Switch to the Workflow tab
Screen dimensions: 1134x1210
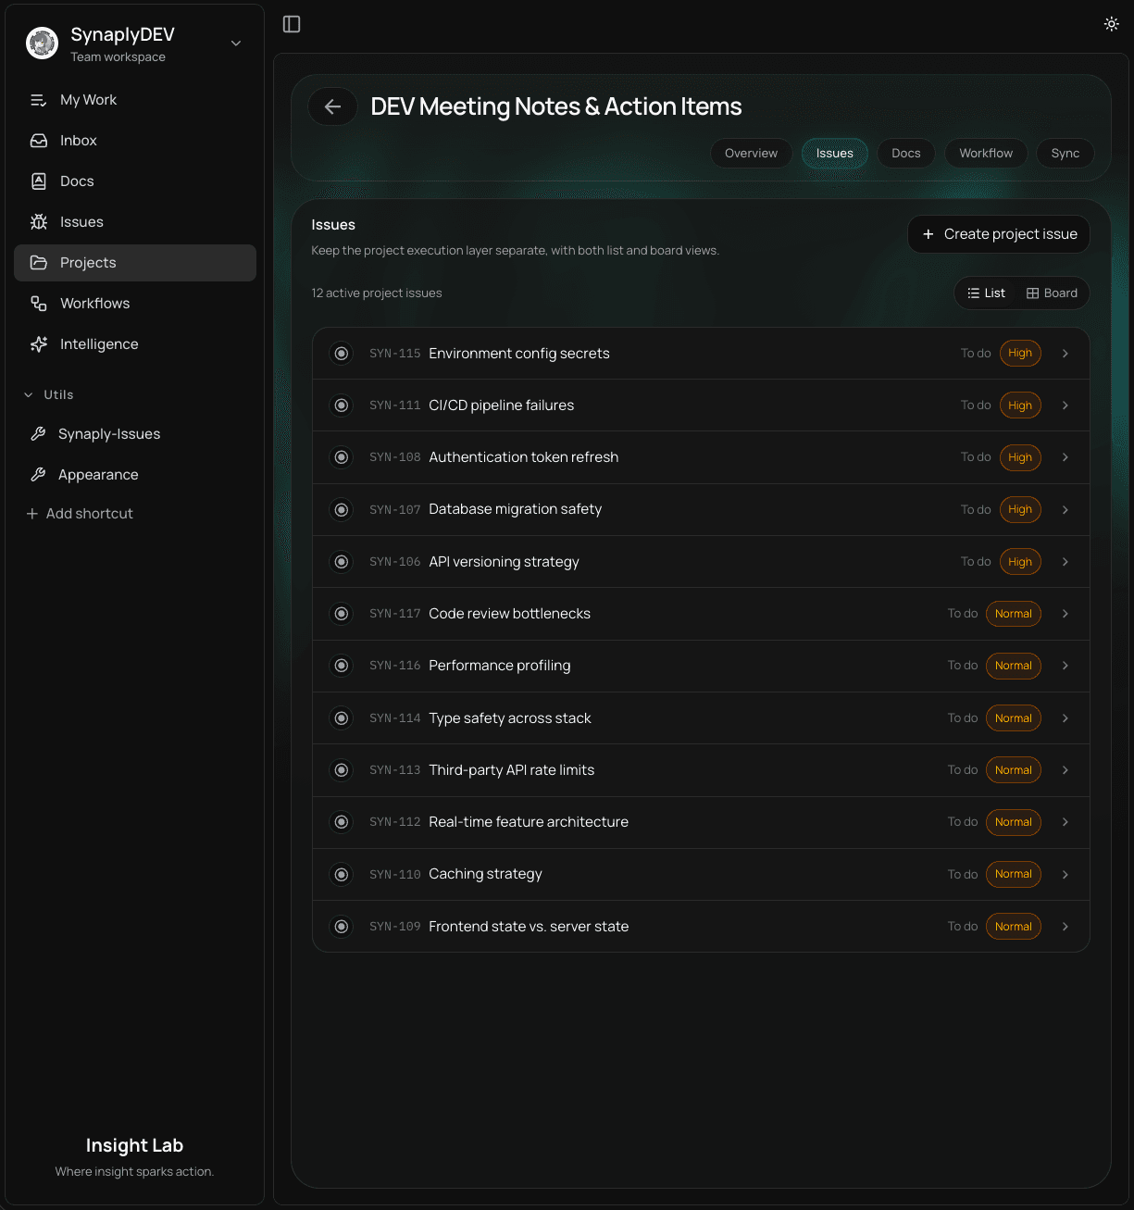point(986,154)
